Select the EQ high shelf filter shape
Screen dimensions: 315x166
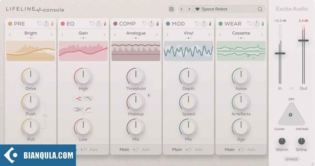click(88, 99)
